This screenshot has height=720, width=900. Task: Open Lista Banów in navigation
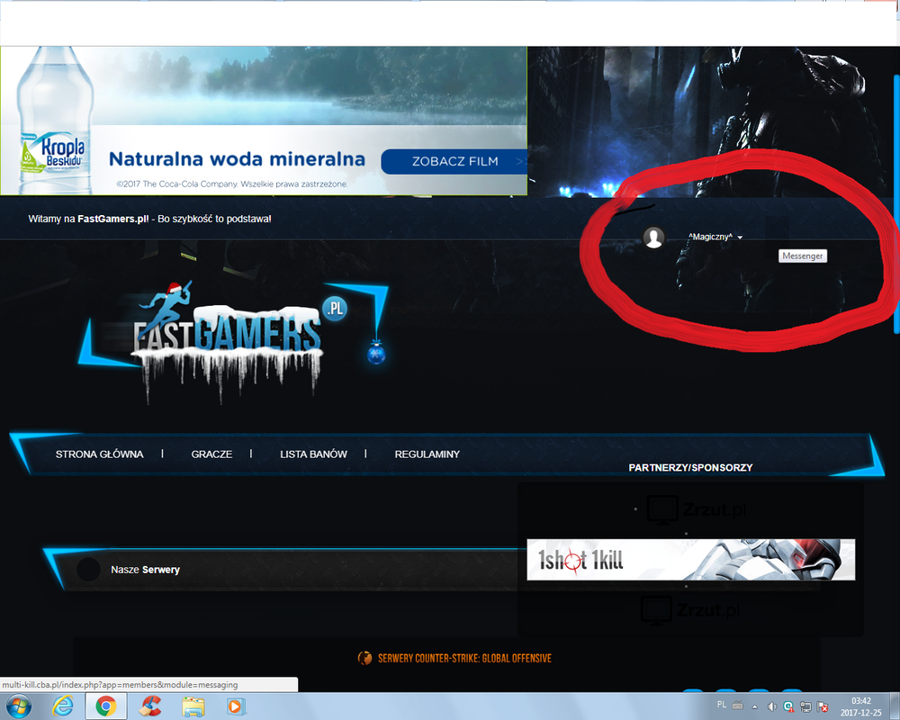coord(313,454)
